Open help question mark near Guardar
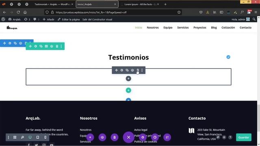The image size is (260, 146). tap(230, 137)
